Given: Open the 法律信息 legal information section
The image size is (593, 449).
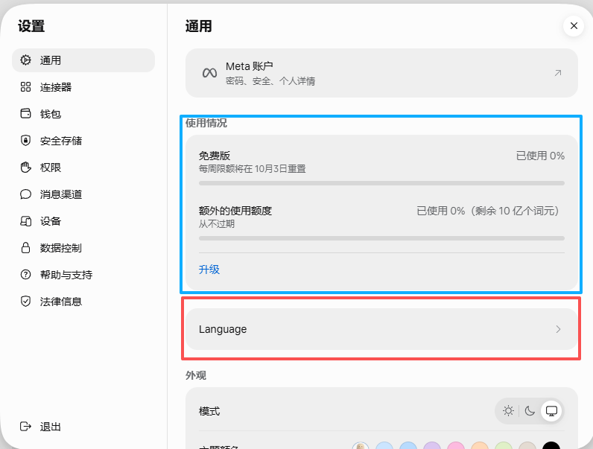Looking at the screenshot, I should (83, 302).
